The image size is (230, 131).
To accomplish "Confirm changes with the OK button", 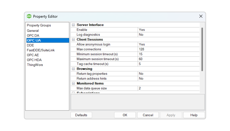I will pos(125,115).
